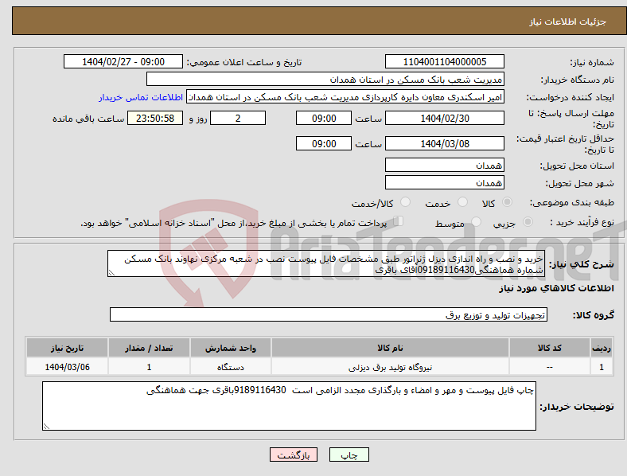
Task: Click the buyer organization name field
Action: point(325,79)
